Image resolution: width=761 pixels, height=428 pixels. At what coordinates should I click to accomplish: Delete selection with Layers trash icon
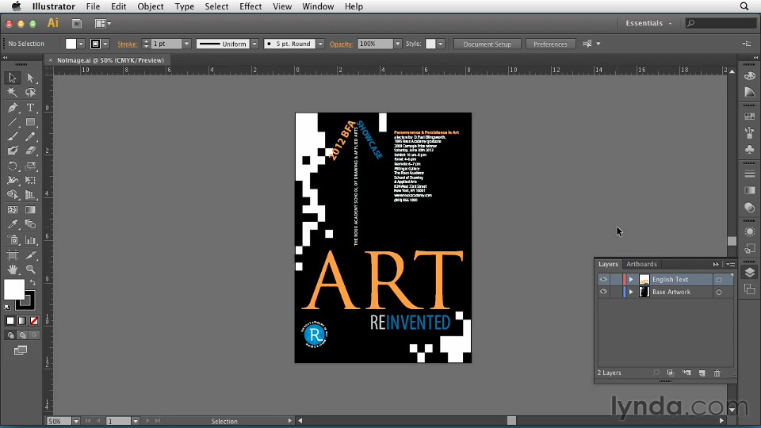point(717,373)
